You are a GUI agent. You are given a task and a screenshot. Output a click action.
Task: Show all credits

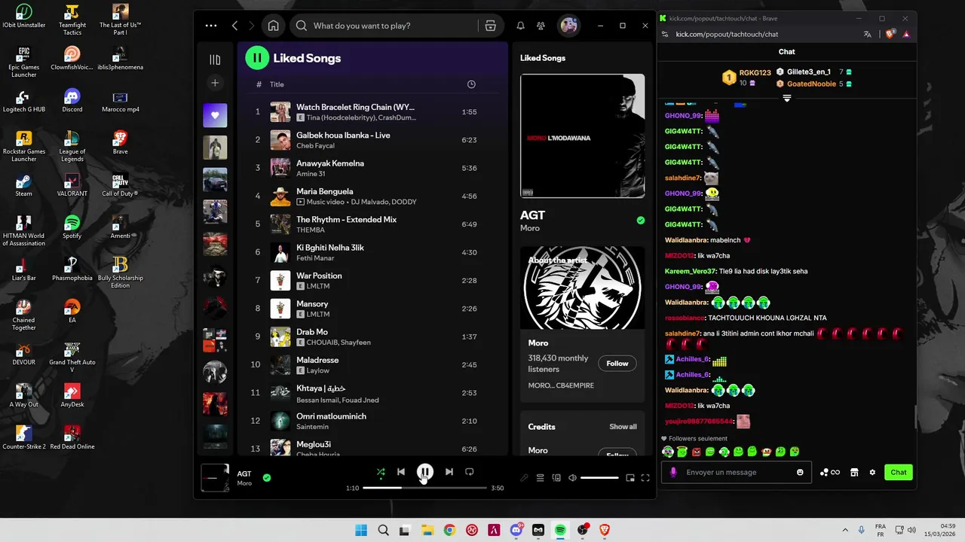(x=623, y=427)
